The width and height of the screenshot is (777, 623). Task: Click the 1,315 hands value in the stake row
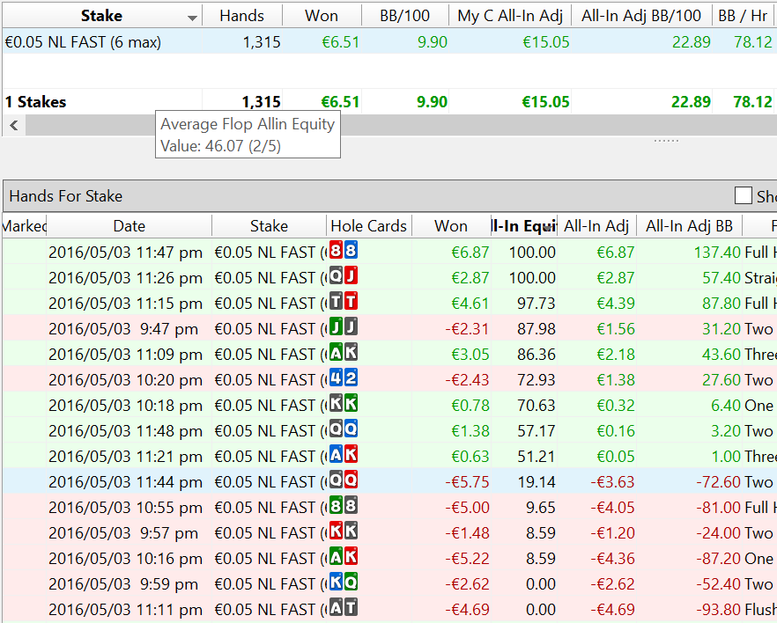[262, 42]
